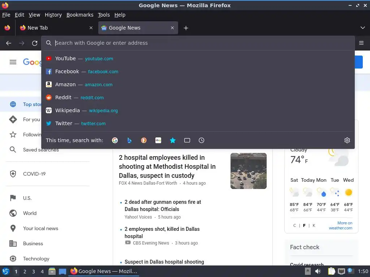Viewport: 370px width, 277px height.
Task: Switch to the New Tab tab
Action: (56, 28)
